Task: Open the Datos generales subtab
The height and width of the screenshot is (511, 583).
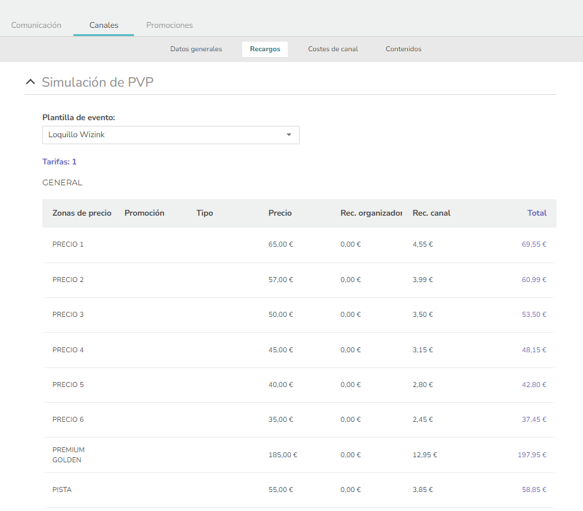Action: (x=196, y=49)
